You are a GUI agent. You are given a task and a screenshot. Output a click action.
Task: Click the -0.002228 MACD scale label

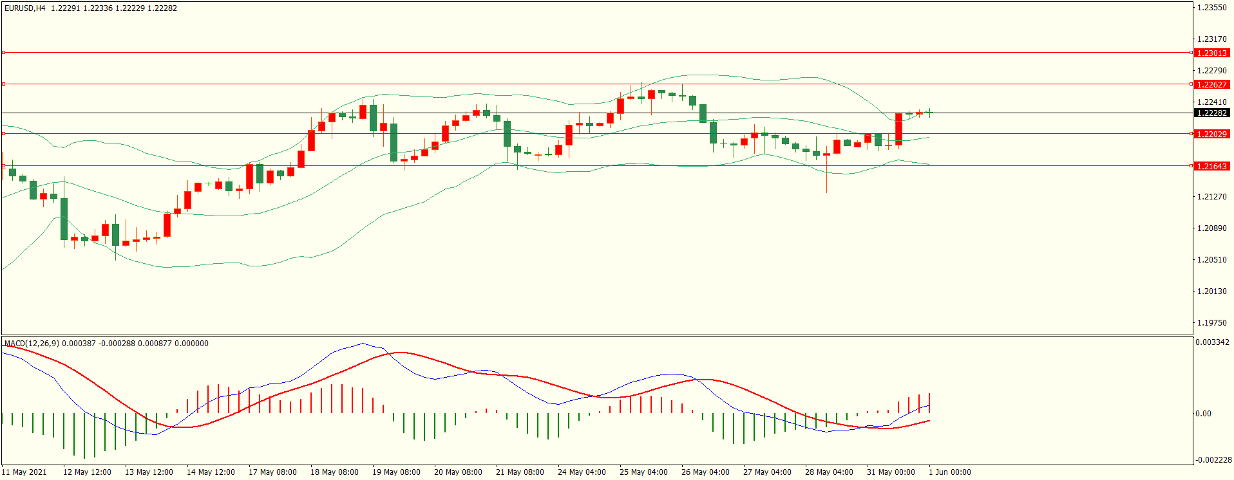[x=1213, y=460]
